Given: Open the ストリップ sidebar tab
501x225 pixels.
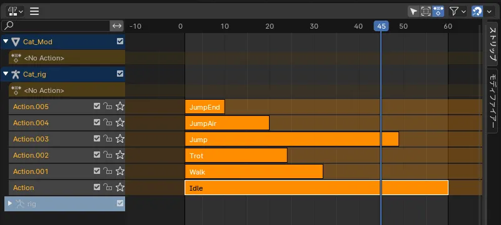Looking at the screenshot, I should coord(493,44).
